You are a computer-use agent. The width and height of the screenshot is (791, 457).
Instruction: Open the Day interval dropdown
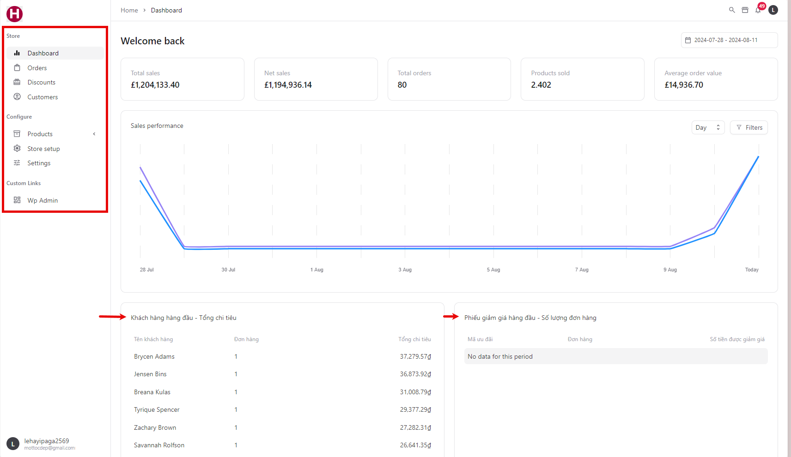707,127
